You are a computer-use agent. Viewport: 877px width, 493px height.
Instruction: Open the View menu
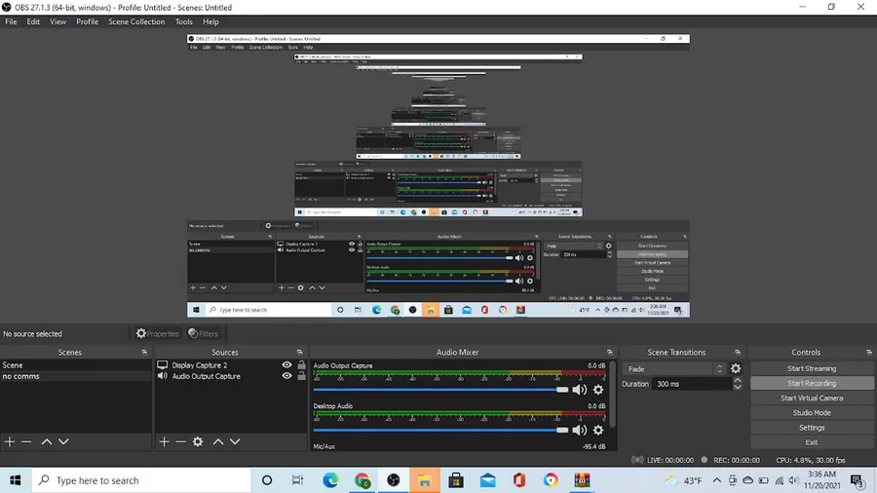(x=57, y=21)
